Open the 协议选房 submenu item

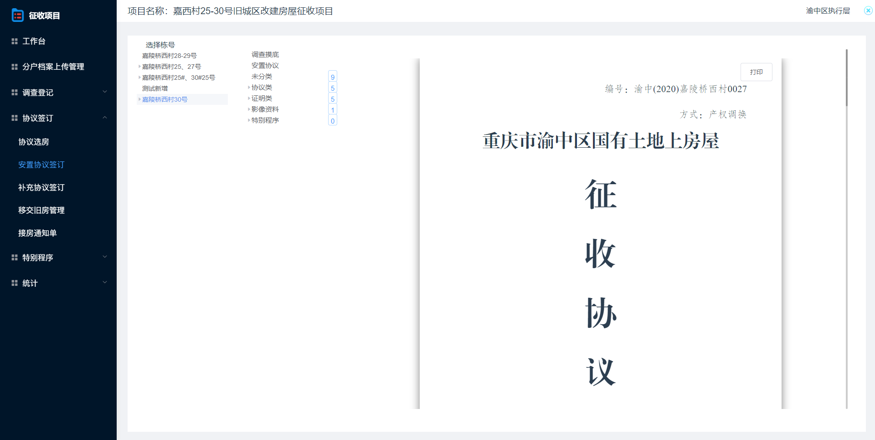pyautogui.click(x=34, y=142)
